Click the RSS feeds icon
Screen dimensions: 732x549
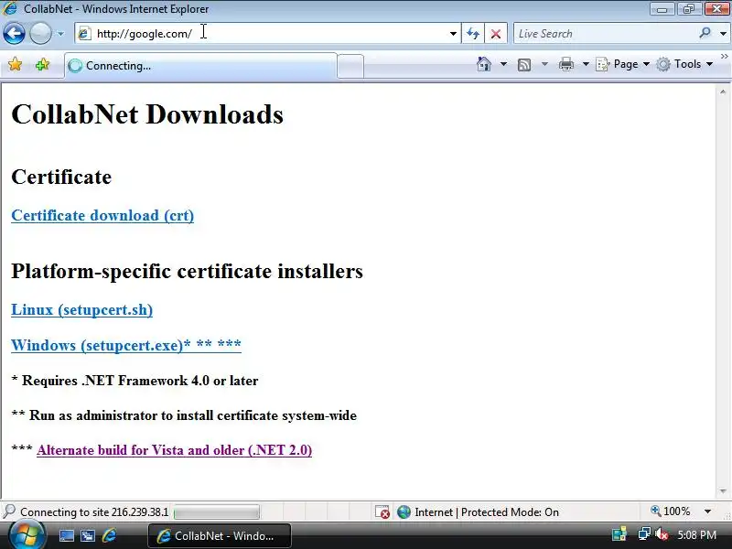click(524, 64)
